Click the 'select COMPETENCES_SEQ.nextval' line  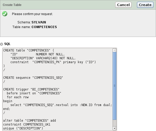pos(61,105)
